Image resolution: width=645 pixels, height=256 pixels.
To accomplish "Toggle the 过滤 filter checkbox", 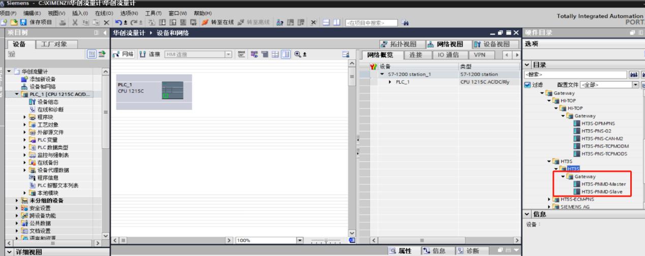I will [528, 85].
